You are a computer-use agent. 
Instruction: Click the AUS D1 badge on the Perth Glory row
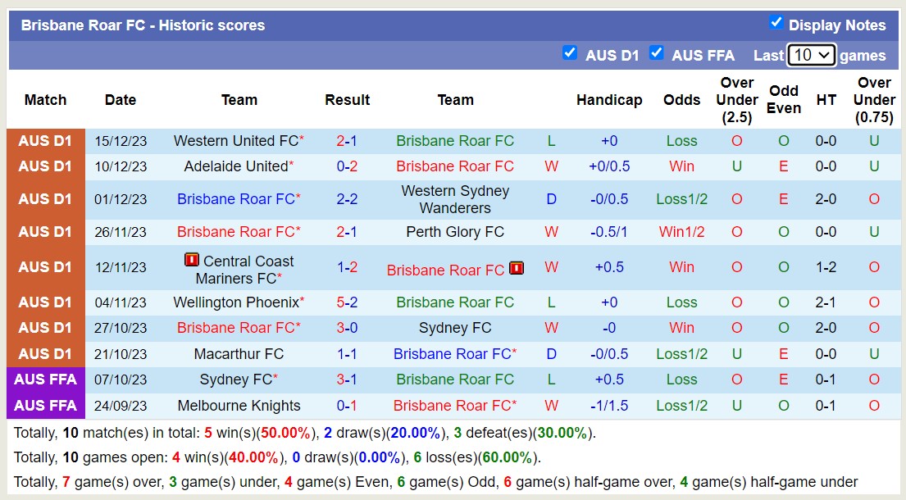tap(45, 231)
